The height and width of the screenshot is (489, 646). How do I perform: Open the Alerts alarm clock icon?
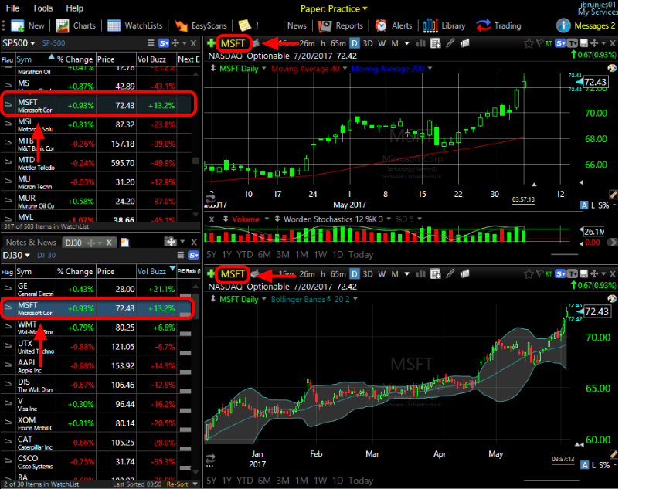tap(381, 25)
